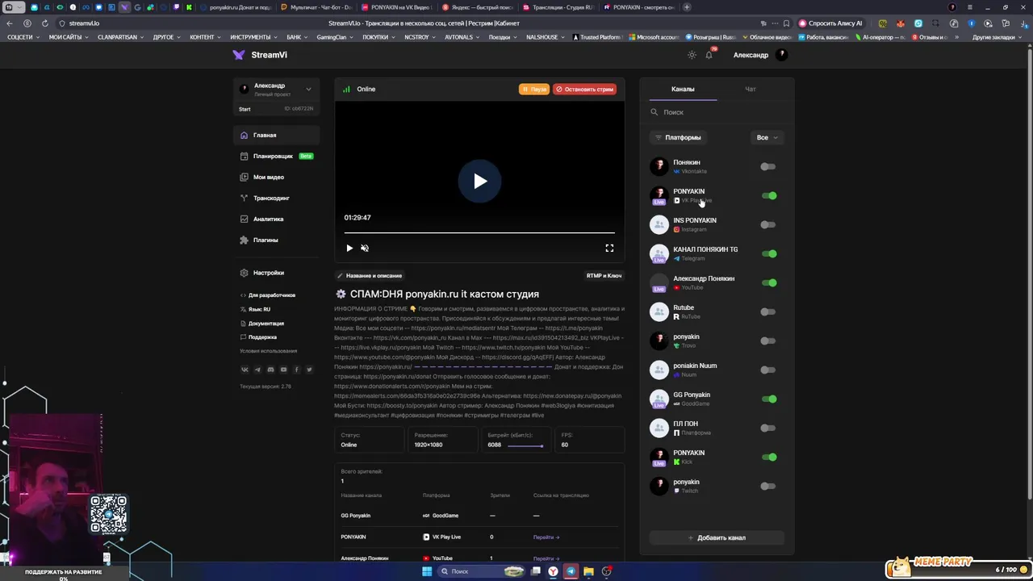
Task: Enable the ponyakin Trovo toggle
Action: (x=768, y=341)
